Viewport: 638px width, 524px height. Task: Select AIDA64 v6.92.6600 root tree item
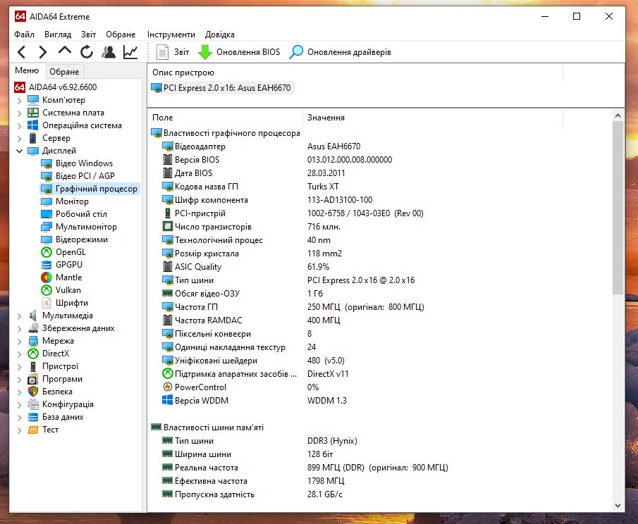(x=56, y=87)
